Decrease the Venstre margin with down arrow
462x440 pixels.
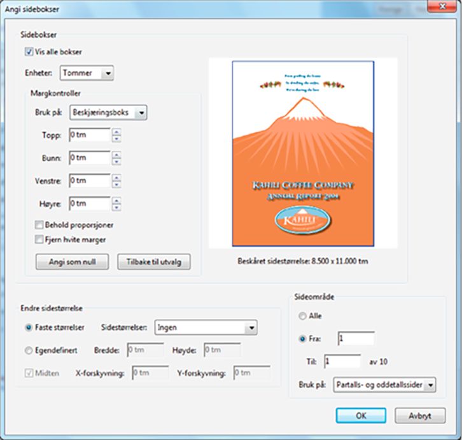(116, 184)
